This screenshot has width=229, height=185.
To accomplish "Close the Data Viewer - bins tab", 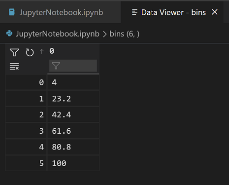I will (215, 12).
